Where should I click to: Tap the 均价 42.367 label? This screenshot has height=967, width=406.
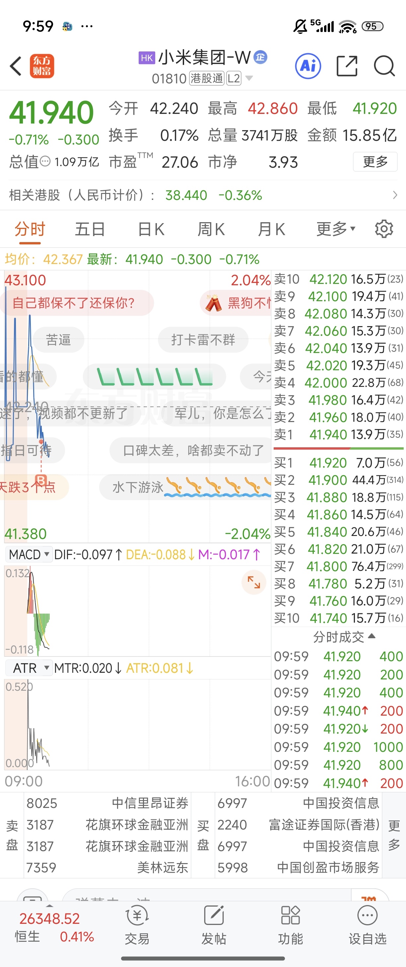click(x=43, y=259)
